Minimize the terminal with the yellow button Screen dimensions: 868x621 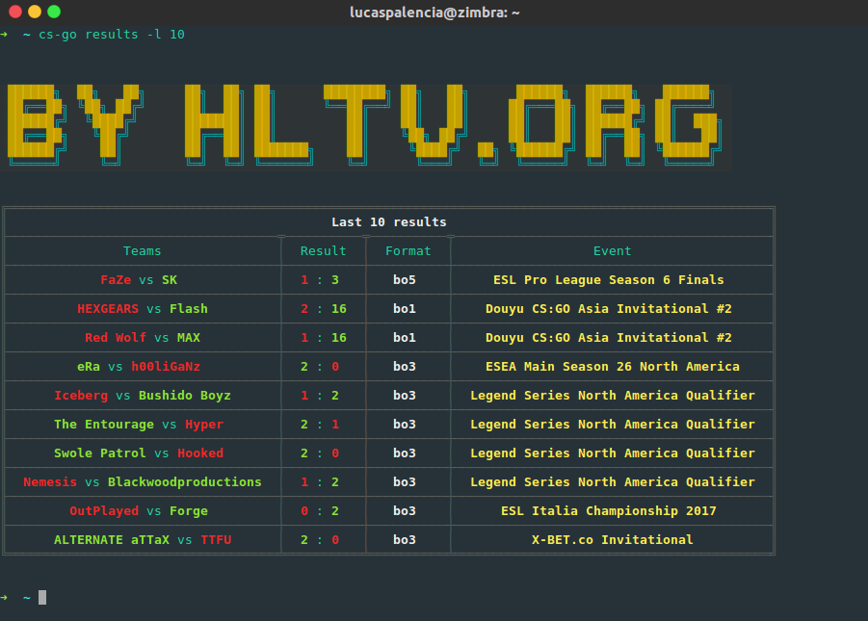point(35,12)
